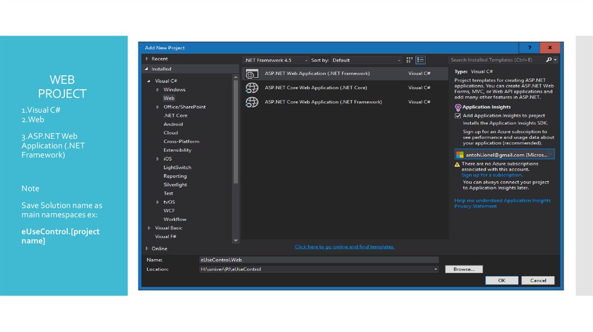593x332 pixels.
Task: Open the Location path dropdown arrow
Action: 435,270
